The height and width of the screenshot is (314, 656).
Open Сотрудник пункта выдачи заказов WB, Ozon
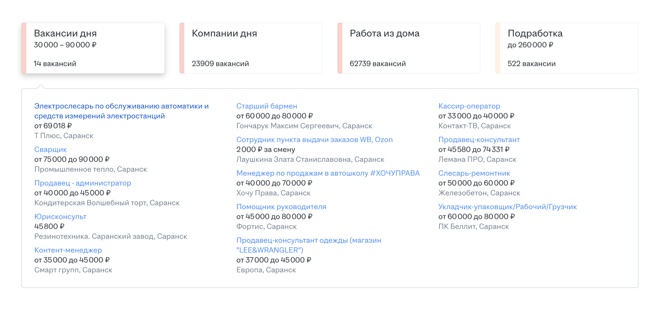click(314, 140)
